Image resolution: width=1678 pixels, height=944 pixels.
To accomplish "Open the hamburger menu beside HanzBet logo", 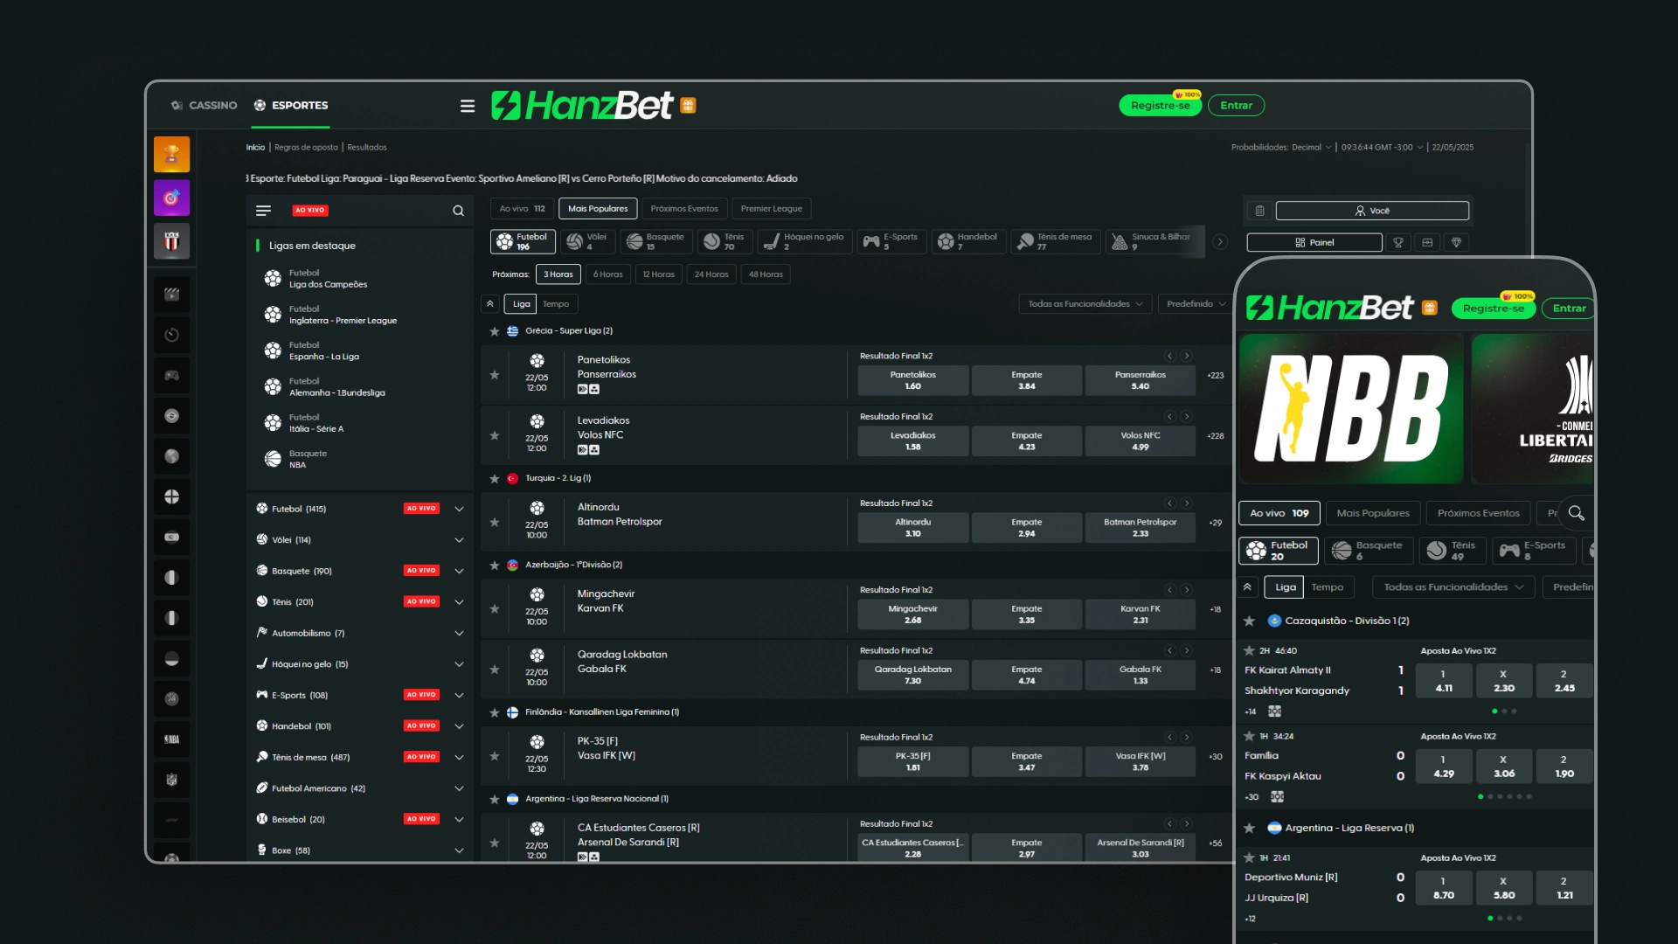I will (x=468, y=106).
